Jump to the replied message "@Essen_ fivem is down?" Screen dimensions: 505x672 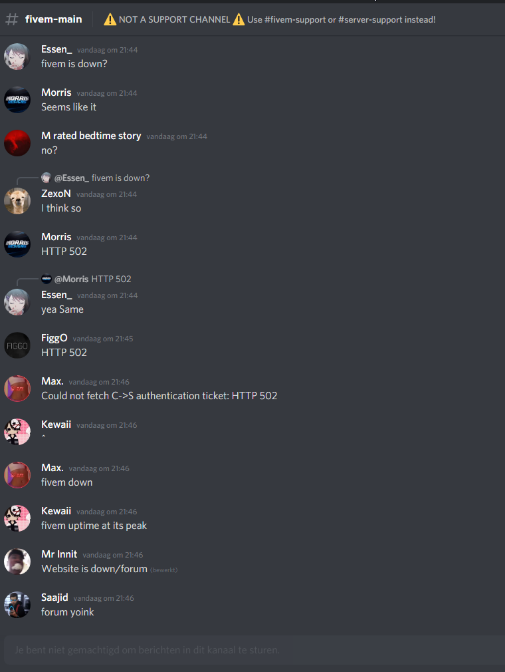pyautogui.click(x=102, y=178)
